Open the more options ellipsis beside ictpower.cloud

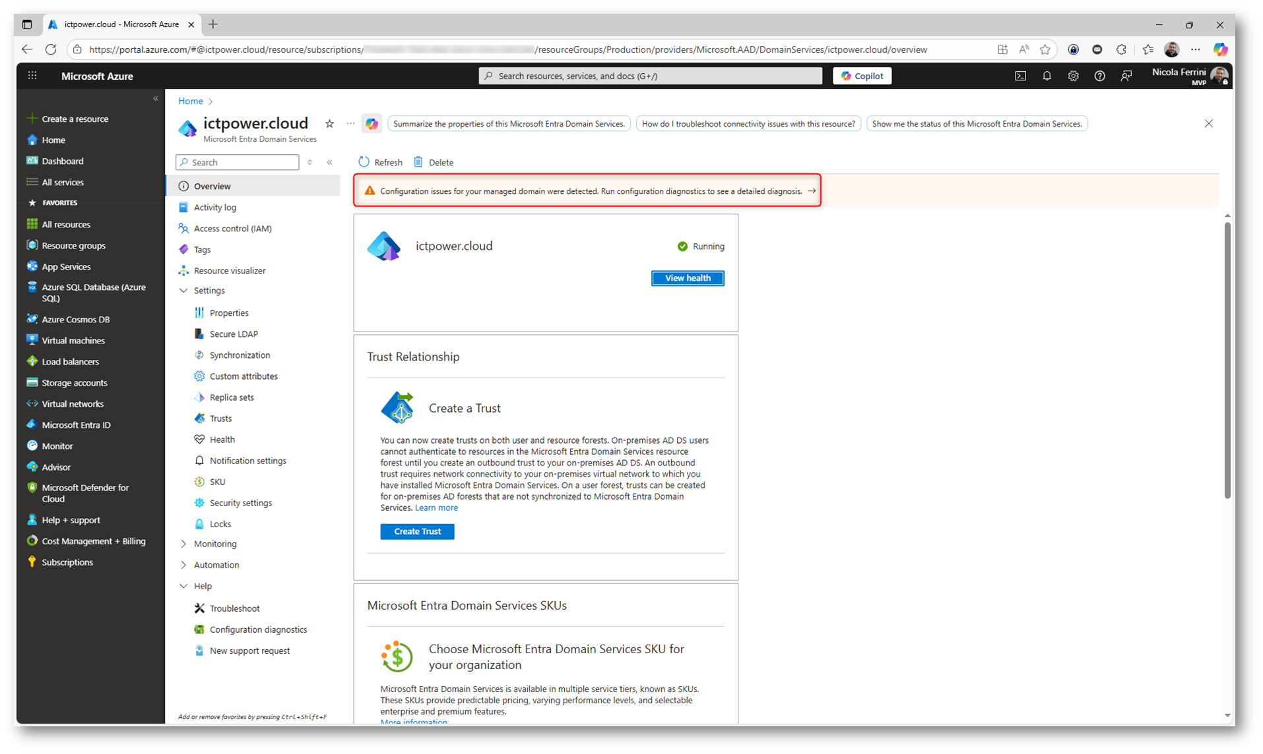350,123
